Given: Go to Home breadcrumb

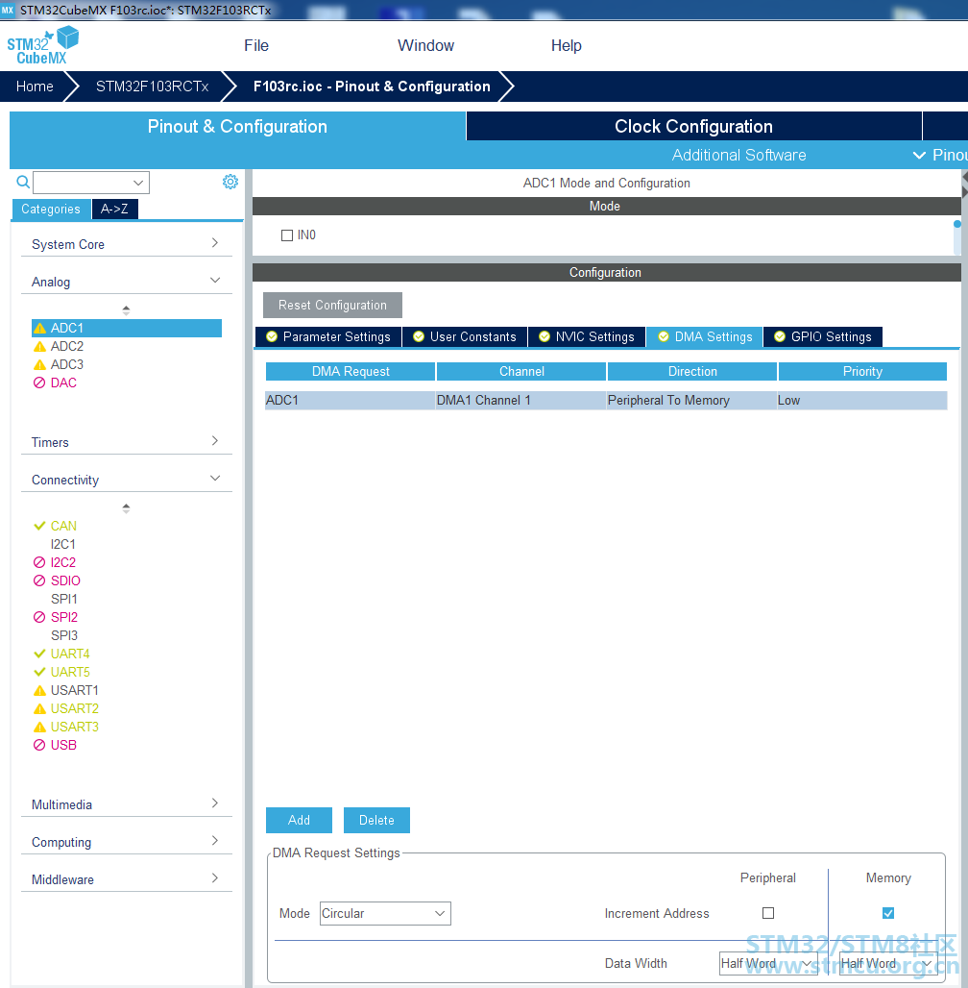Looking at the screenshot, I should click(x=35, y=86).
